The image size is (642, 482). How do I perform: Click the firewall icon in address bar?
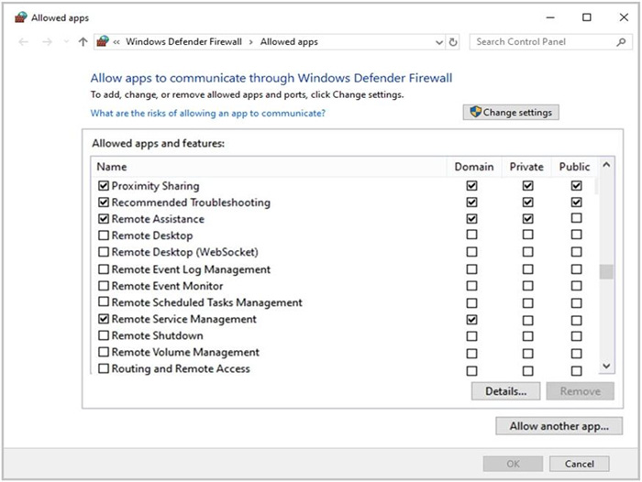click(103, 42)
